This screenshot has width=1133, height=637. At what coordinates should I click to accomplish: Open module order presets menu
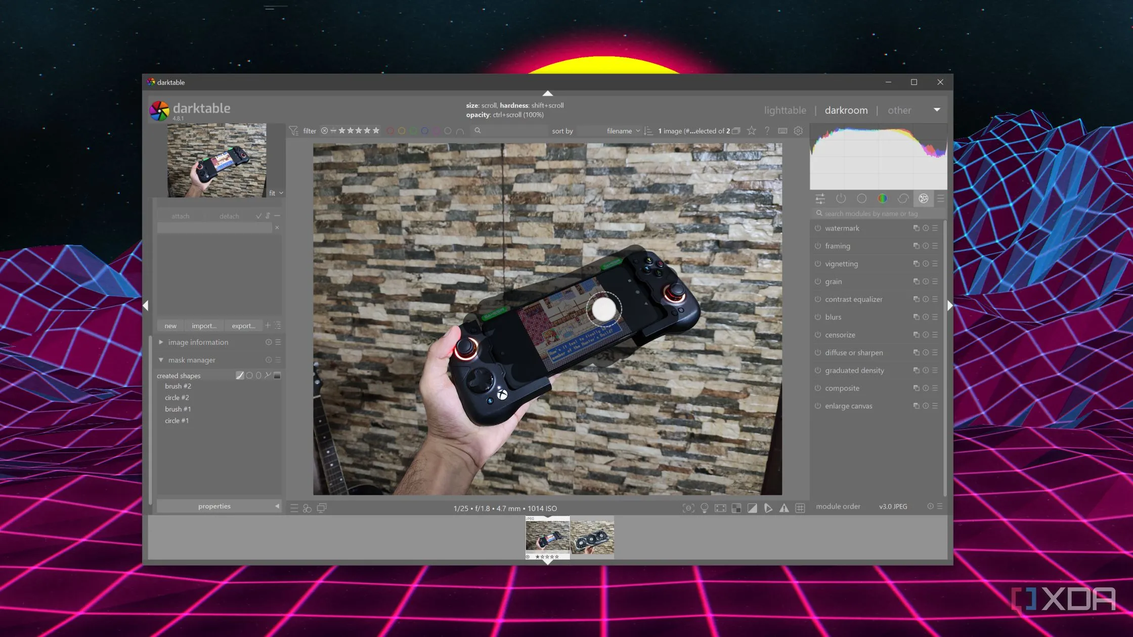coord(939,506)
